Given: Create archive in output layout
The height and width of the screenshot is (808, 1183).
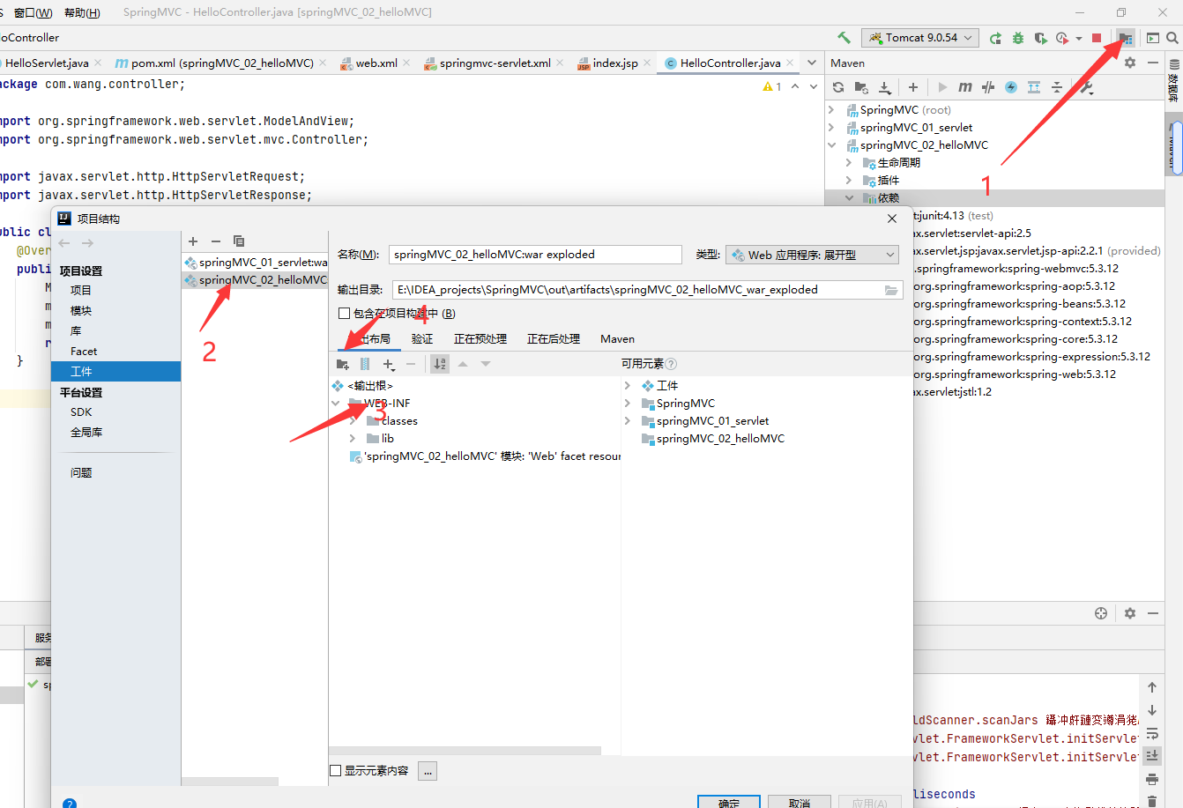Looking at the screenshot, I should tap(365, 364).
